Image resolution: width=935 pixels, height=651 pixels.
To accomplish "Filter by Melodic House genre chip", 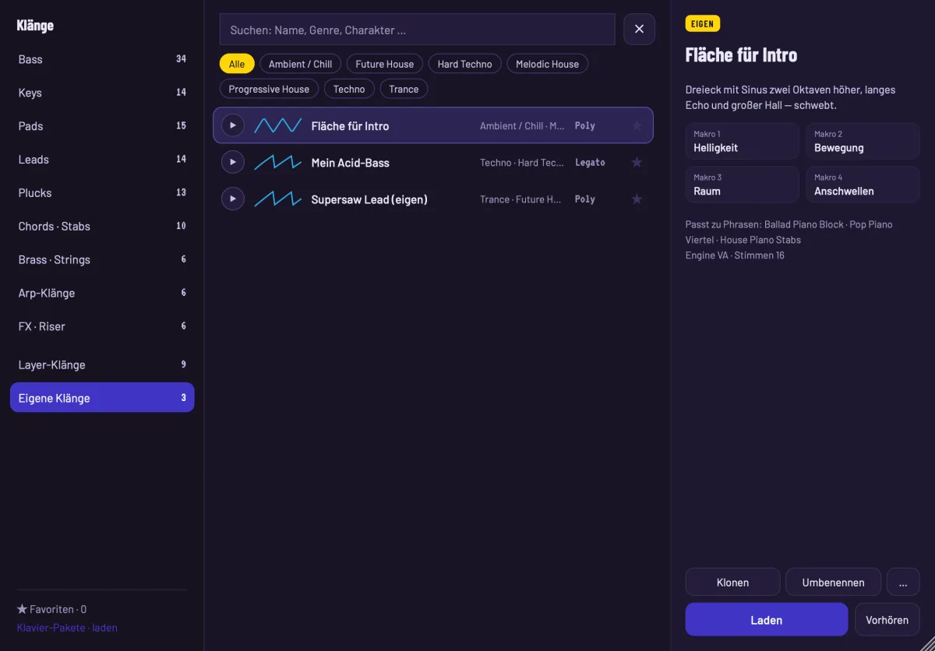I will pos(547,64).
